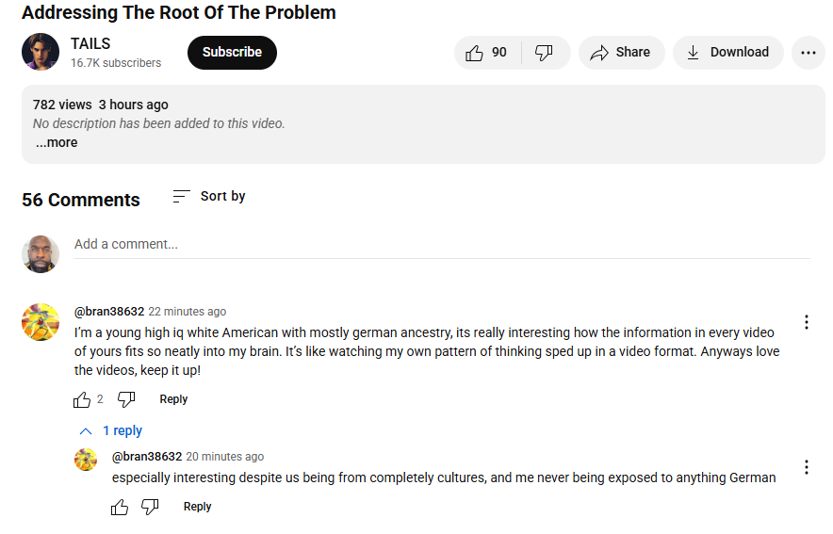Reply to the 20 minutes ago reply
This screenshot has width=833, height=534.
[x=197, y=507]
